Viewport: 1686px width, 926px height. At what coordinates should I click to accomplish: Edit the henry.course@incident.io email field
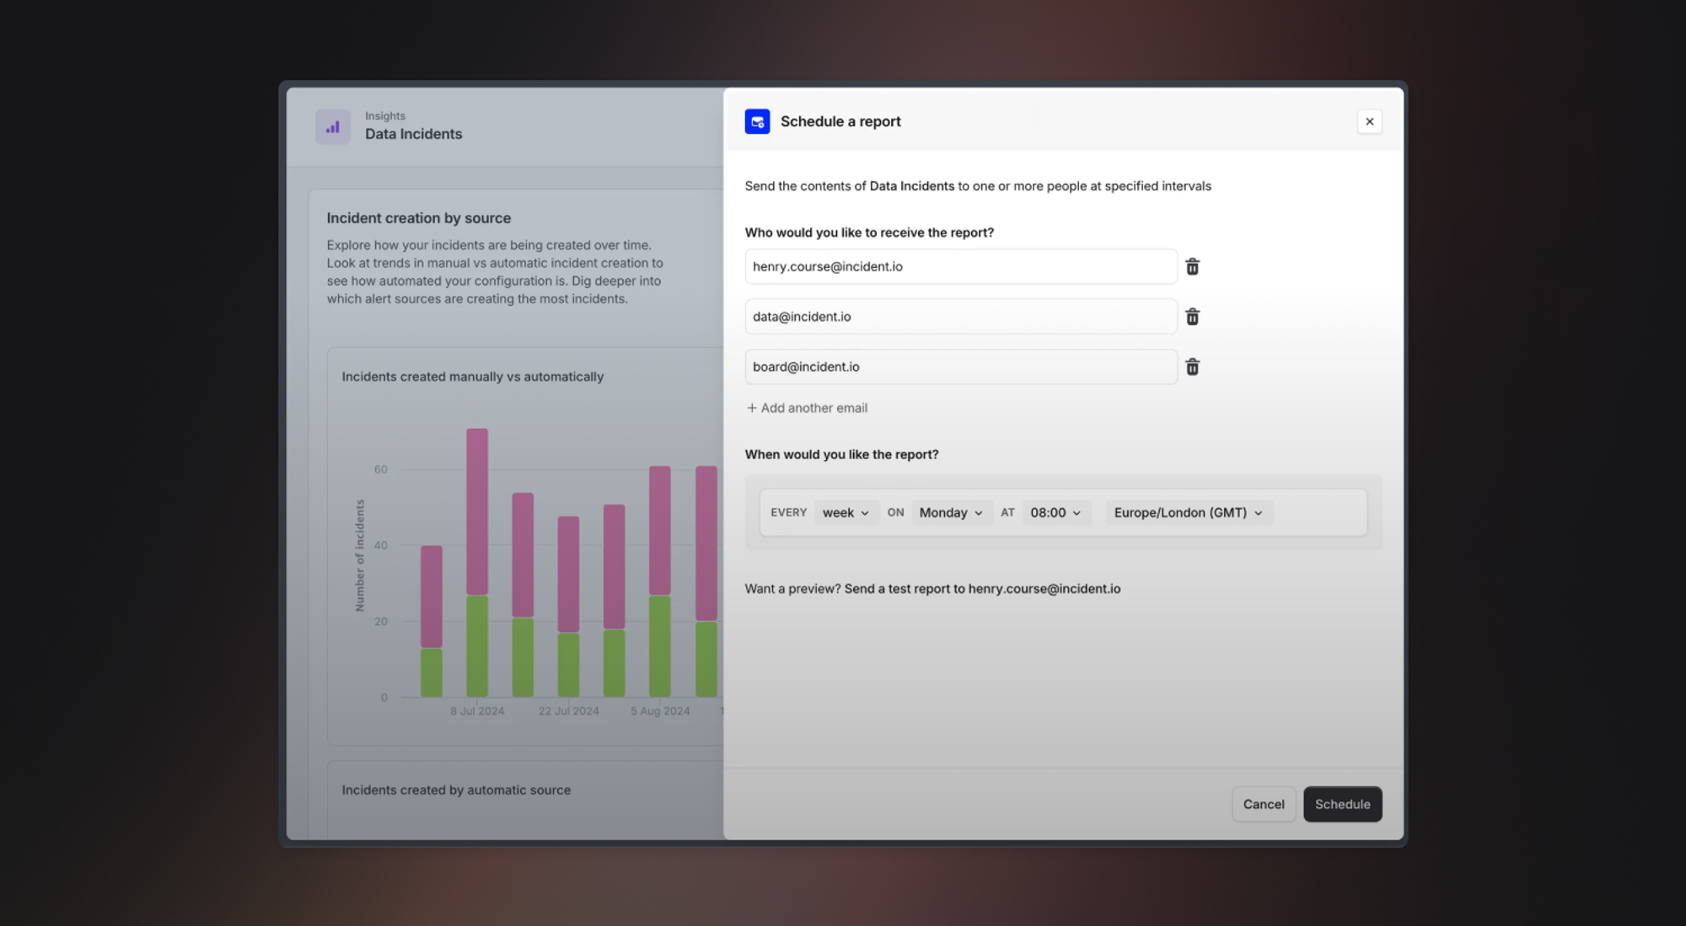pos(960,266)
